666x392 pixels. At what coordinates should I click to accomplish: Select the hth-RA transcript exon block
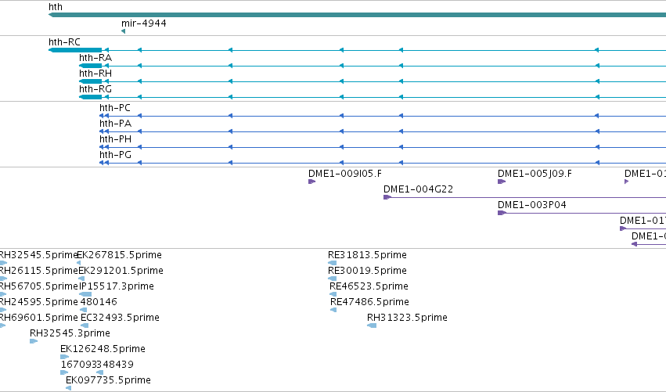tap(91, 66)
